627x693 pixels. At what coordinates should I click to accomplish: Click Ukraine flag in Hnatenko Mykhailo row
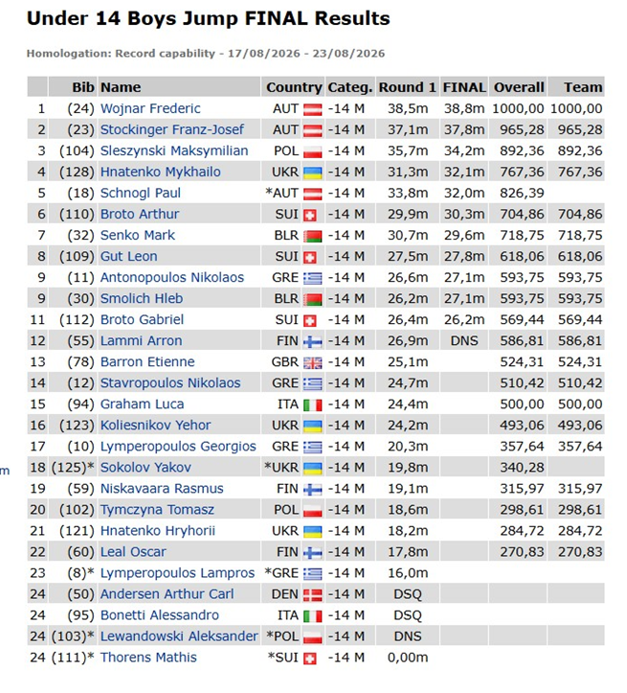(312, 173)
